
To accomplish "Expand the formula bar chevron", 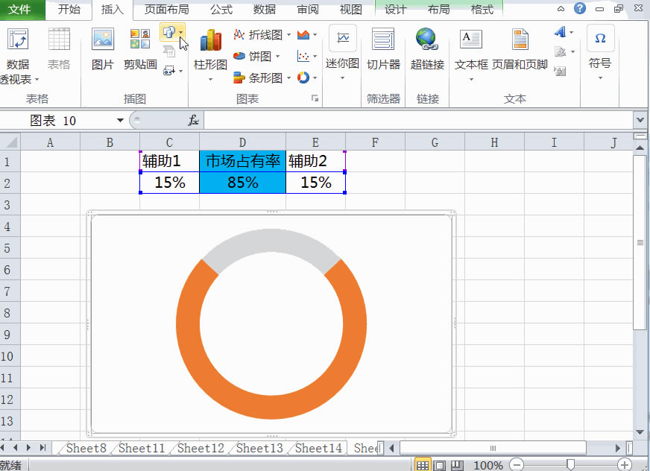I will (640, 120).
